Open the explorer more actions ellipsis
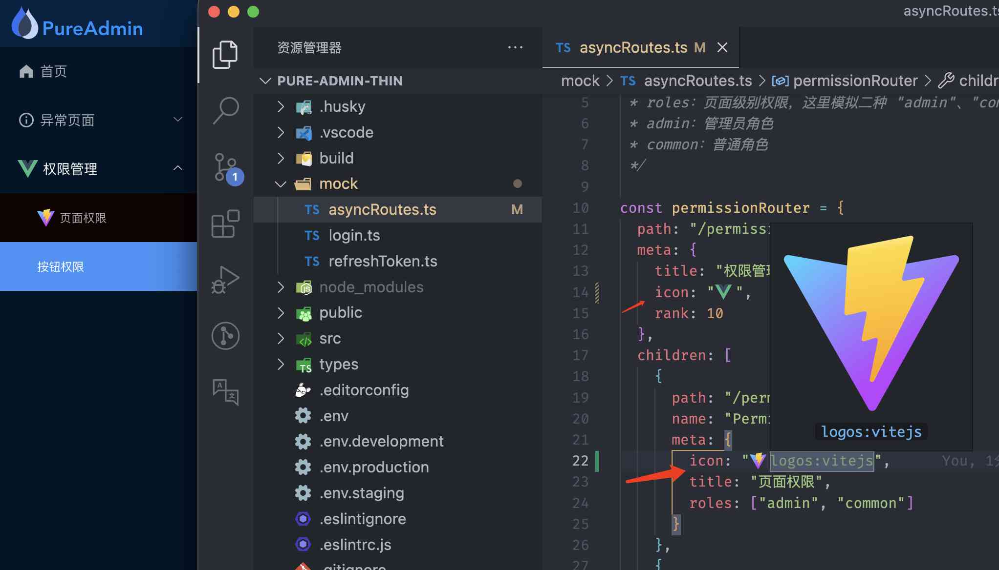The height and width of the screenshot is (570, 999). pos(515,47)
